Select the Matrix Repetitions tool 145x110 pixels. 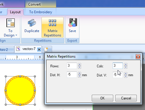(x=52, y=27)
